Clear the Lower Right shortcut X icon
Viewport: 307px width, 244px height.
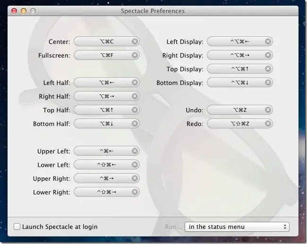[x=135, y=192]
